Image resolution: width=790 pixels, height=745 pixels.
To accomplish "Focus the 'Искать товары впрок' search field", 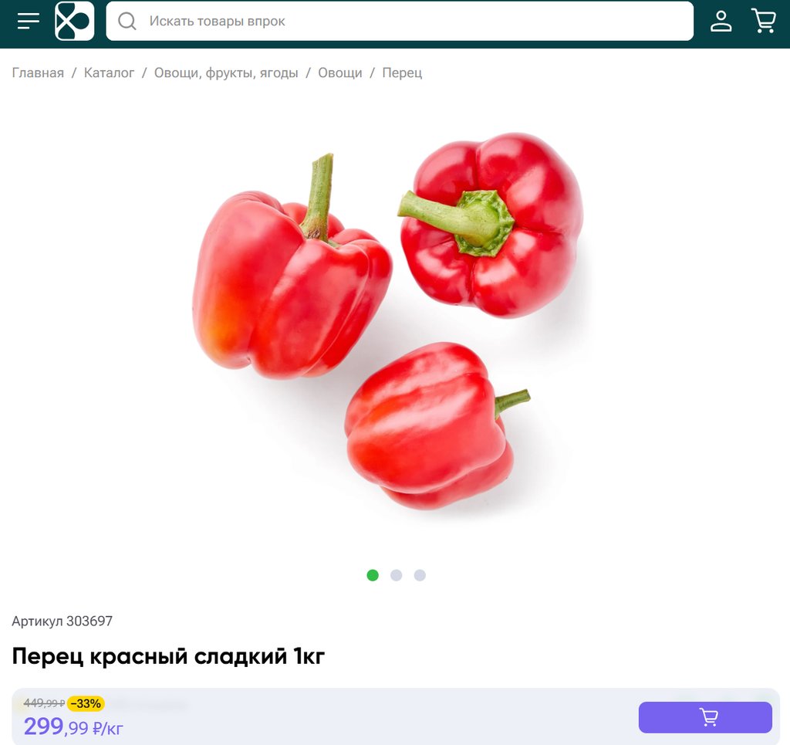I will [x=400, y=21].
